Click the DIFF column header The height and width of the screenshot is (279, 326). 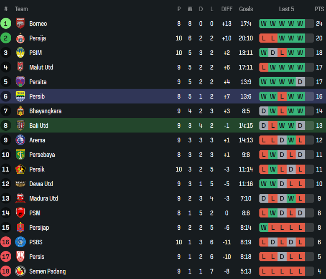pyautogui.click(x=227, y=9)
